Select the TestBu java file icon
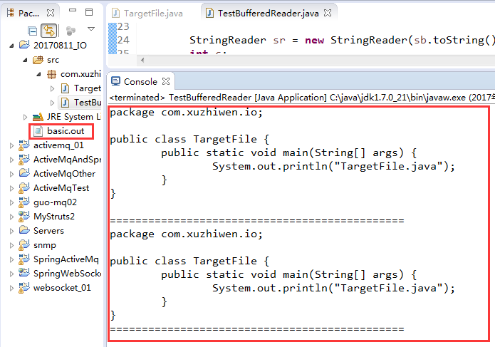 pyautogui.click(x=65, y=103)
